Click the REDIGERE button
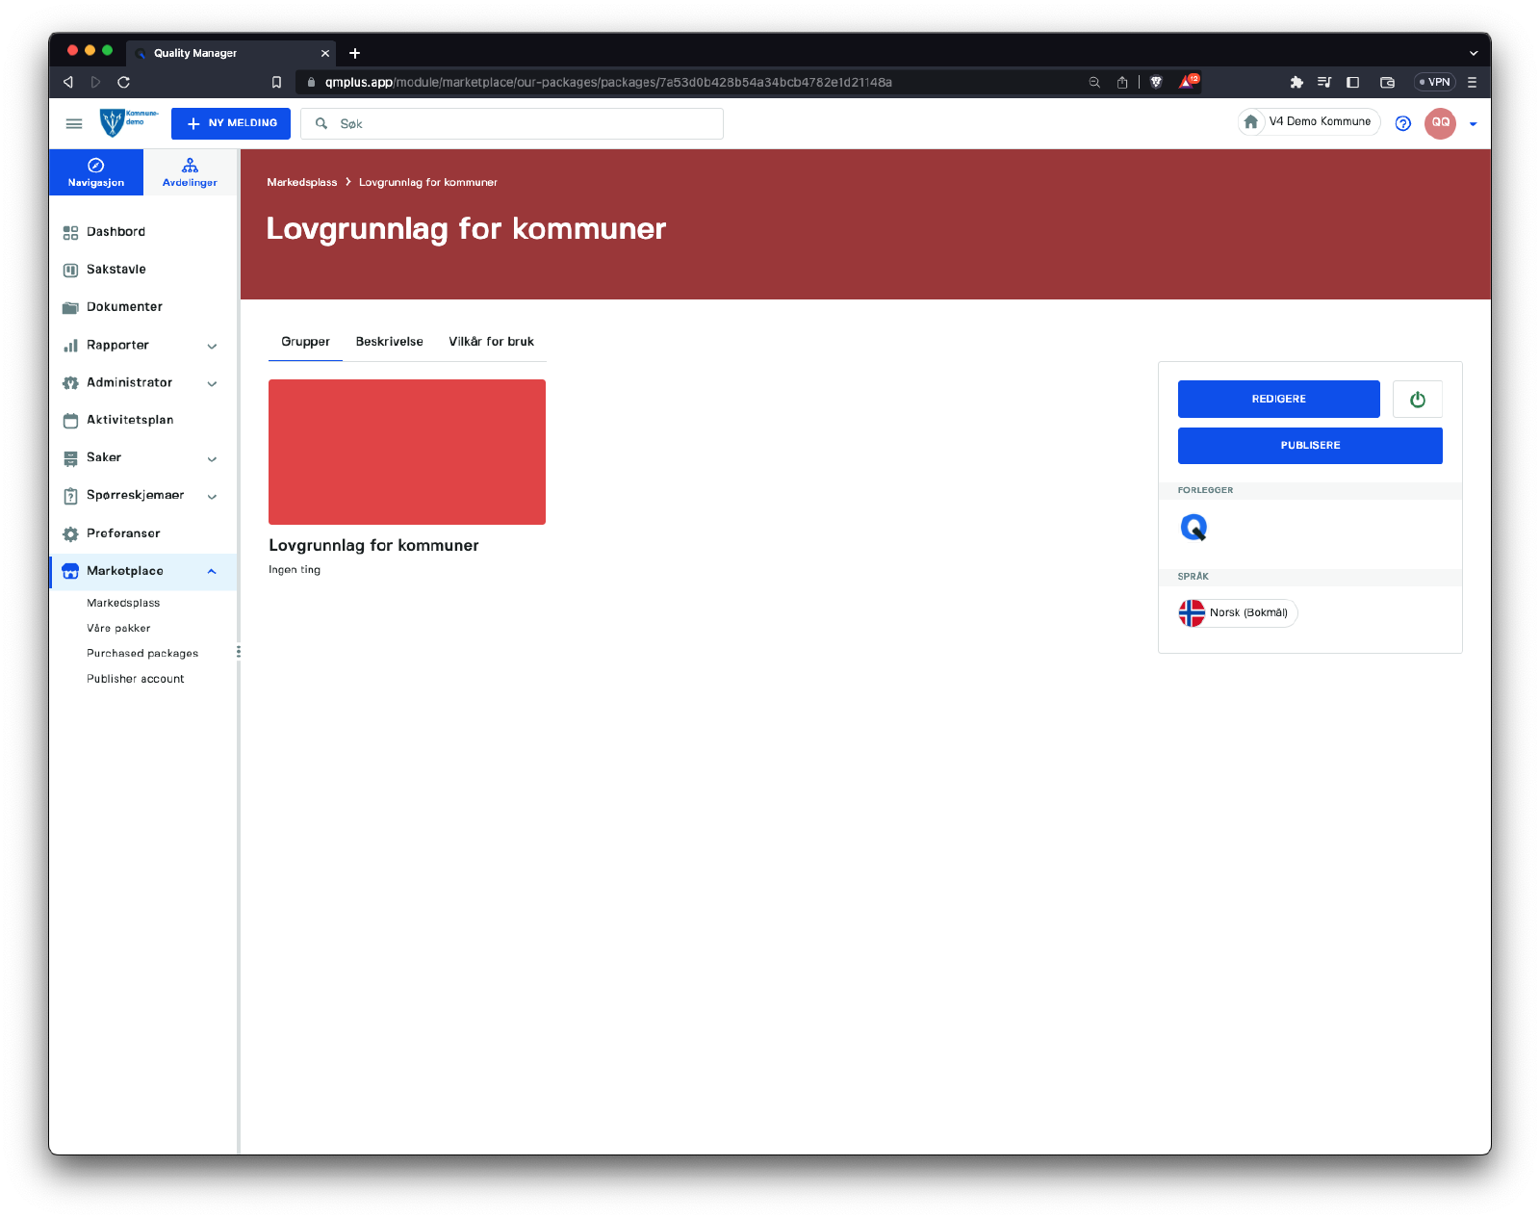The width and height of the screenshot is (1540, 1219). (x=1278, y=400)
